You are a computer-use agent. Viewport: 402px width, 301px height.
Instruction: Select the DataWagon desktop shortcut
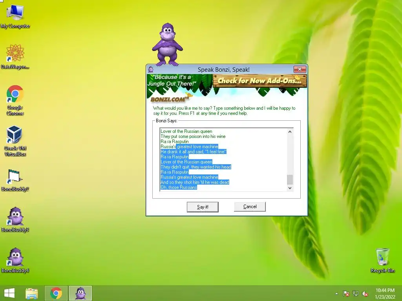[15, 56]
